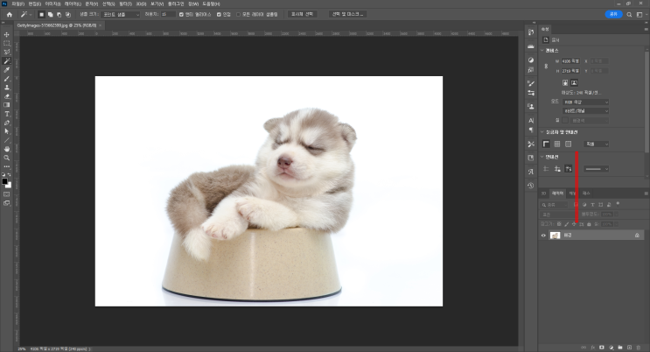Image resolution: width=650 pixels, height=352 pixels.
Task: Select the Rectangular Marquee tool
Action: pos(7,43)
